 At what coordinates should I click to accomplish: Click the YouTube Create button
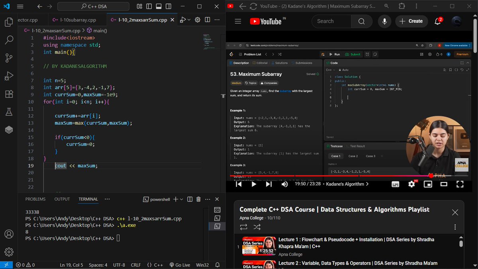coord(411,21)
